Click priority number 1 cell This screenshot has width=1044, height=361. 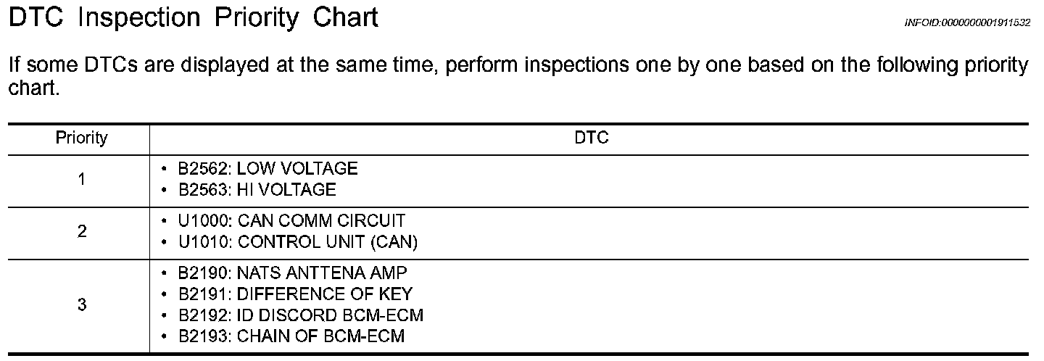click(x=82, y=179)
